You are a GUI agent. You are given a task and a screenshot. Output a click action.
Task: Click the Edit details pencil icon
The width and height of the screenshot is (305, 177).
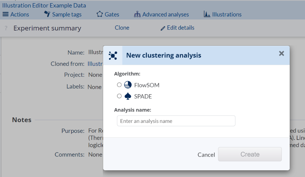[x=163, y=28]
